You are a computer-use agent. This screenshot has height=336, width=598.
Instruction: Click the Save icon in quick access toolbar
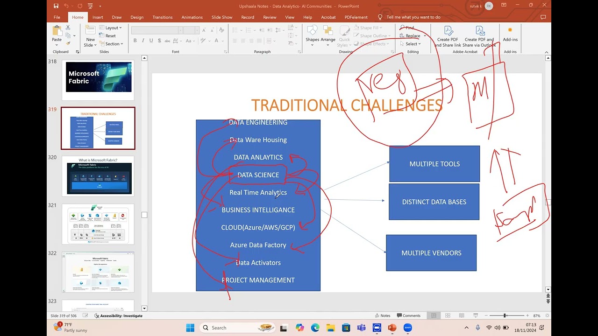56,6
